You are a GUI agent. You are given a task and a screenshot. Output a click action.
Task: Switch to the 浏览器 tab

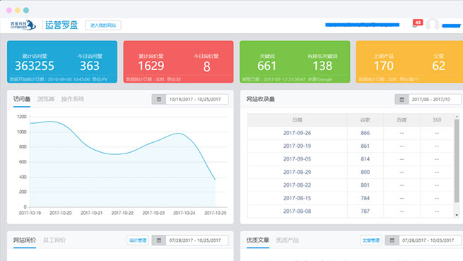(46, 99)
